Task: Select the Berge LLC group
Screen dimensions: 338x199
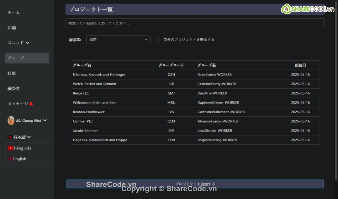Action: [81, 93]
